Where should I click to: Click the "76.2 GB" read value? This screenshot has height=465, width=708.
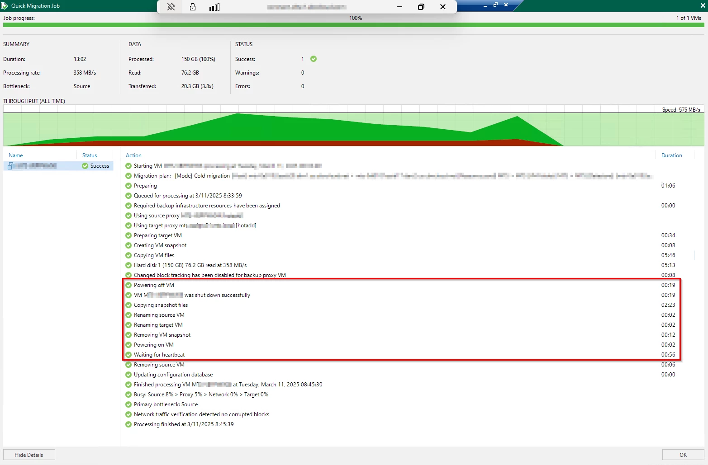[x=190, y=73]
